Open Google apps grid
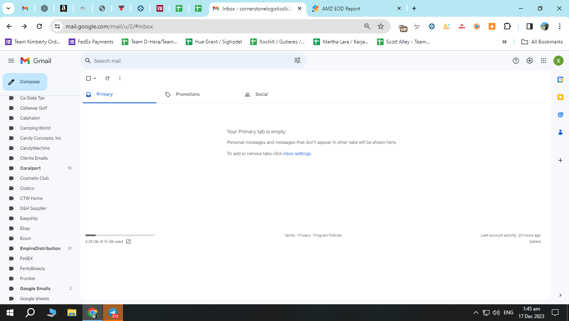Viewport: 569px width, 321px height. pyautogui.click(x=543, y=61)
